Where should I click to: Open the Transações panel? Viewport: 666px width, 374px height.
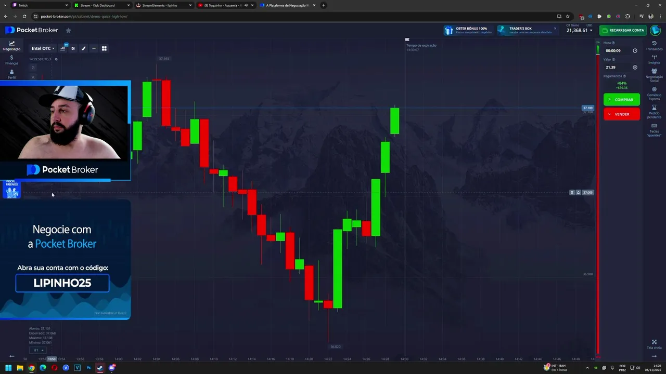tap(654, 46)
